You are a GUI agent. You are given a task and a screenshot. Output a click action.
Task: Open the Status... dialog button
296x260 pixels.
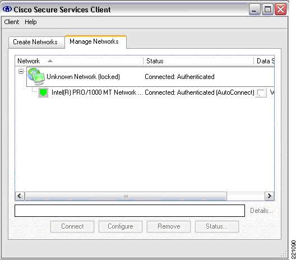click(x=217, y=226)
